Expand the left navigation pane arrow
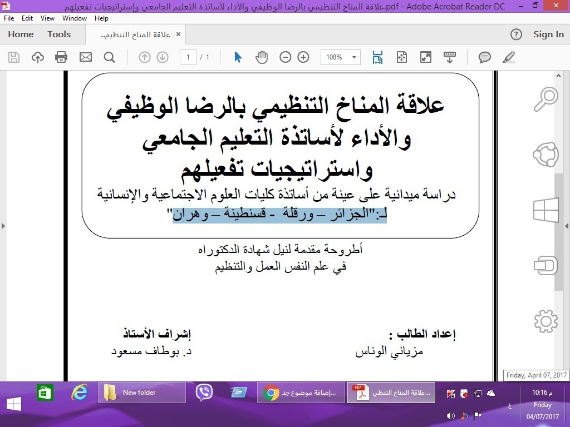Screen dimensions: 570x427 point(3,226)
